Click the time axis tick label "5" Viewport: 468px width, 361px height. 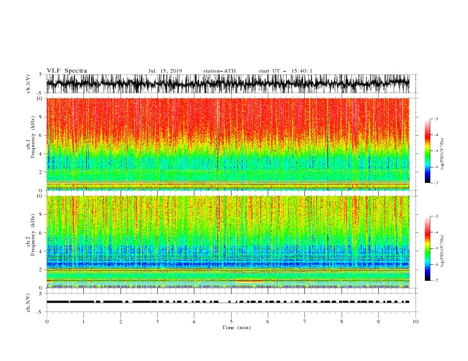coord(231,321)
